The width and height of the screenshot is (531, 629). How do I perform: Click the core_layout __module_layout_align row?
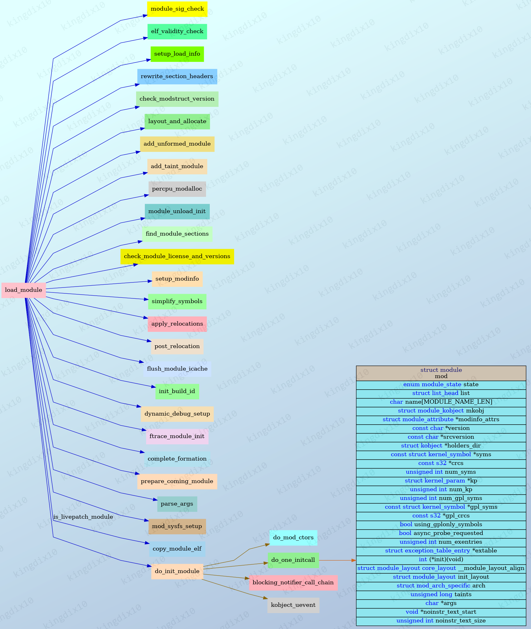[441, 568]
